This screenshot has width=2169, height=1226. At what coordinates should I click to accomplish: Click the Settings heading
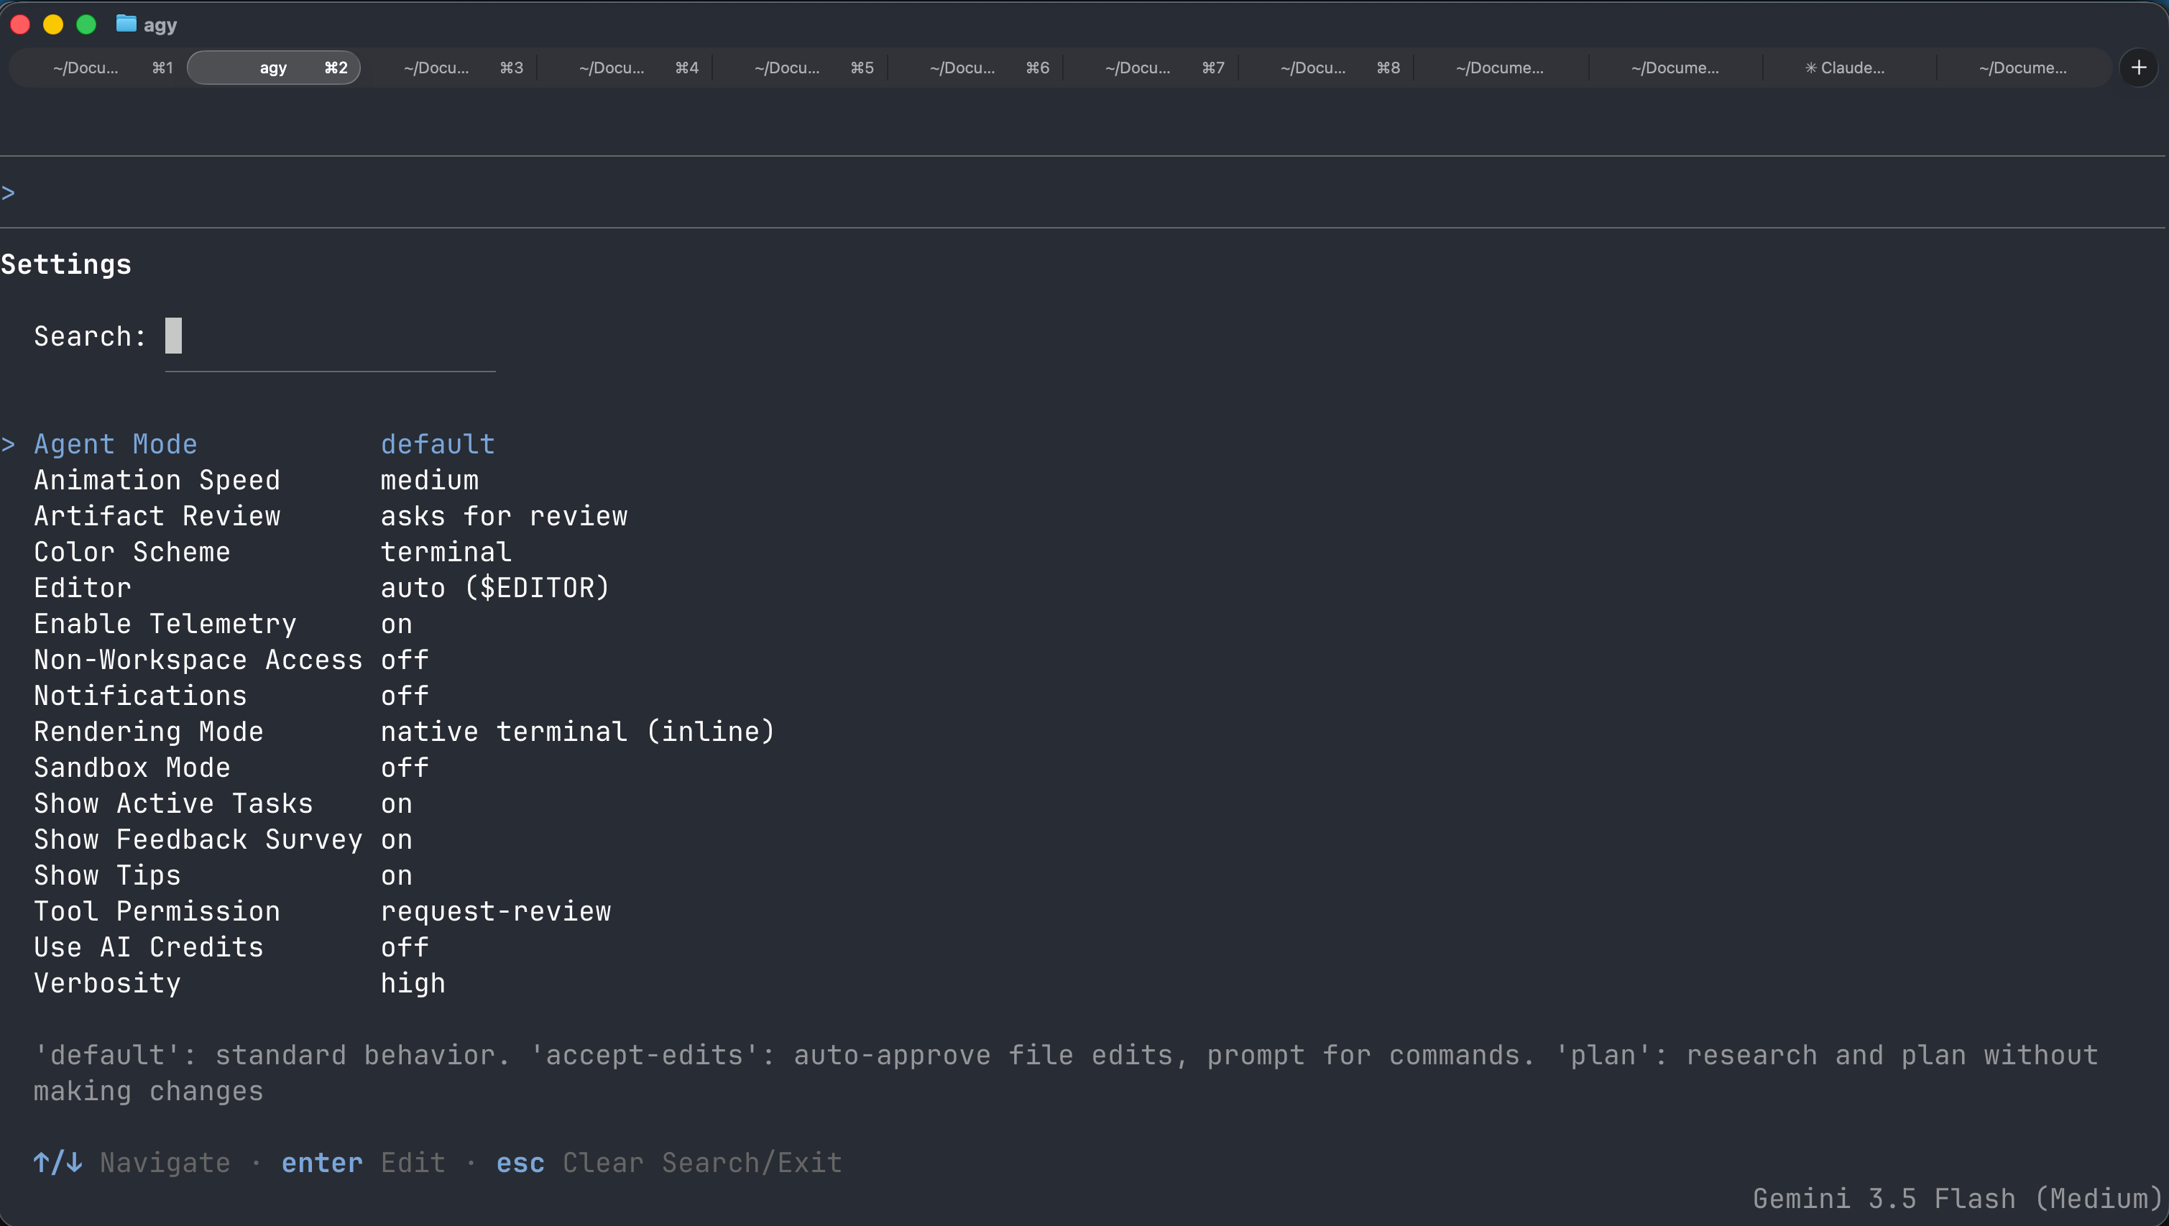[65, 264]
